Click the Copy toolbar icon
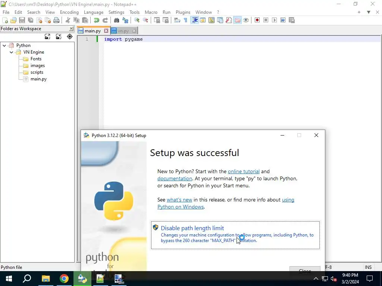This screenshot has width=382, height=286. [76, 20]
